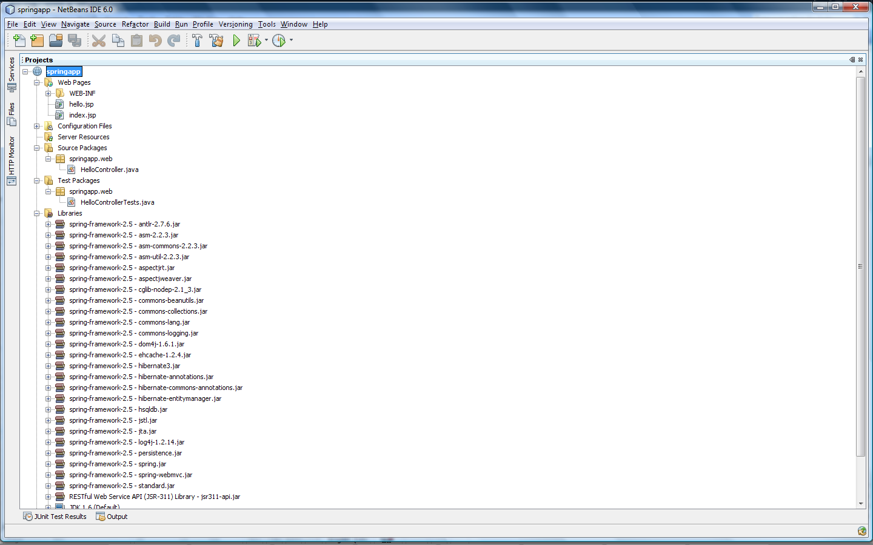Expand the hibernate3.jar library node
This screenshot has width=873, height=545.
click(x=48, y=366)
